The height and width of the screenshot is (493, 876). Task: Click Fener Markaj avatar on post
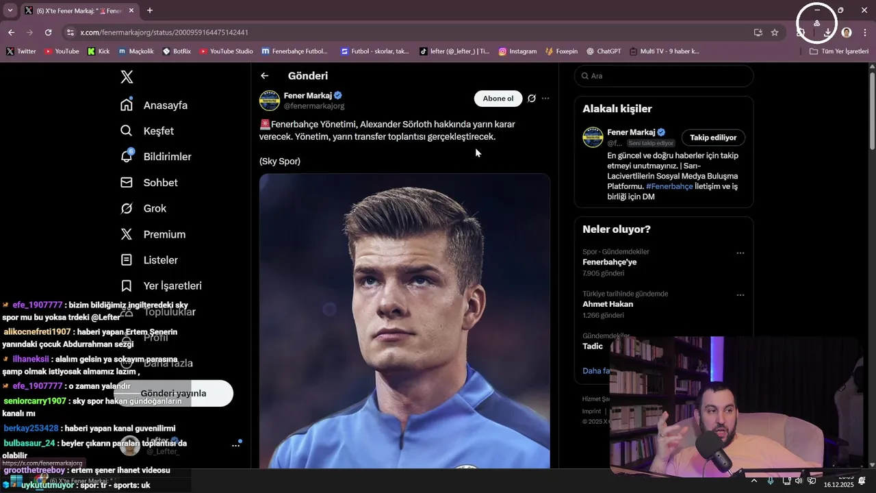click(x=269, y=101)
